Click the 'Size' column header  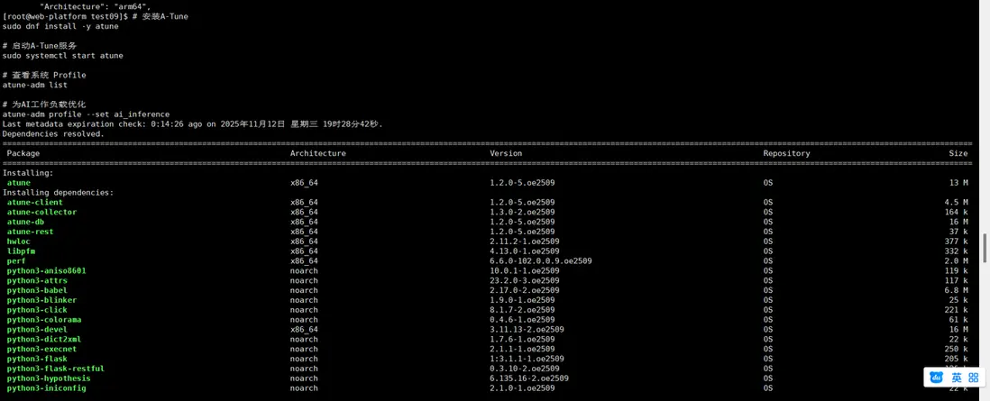(x=958, y=153)
